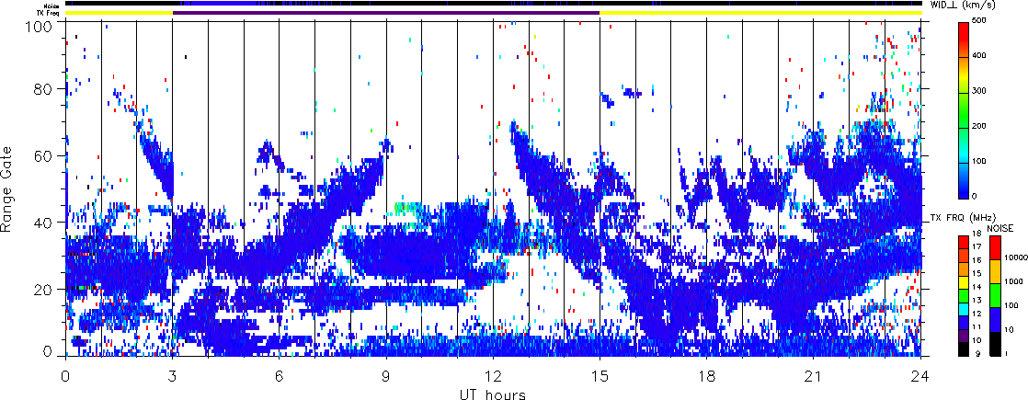1028x400 pixels.
Task: Click the "3" hour tick label
Action: pos(173,377)
